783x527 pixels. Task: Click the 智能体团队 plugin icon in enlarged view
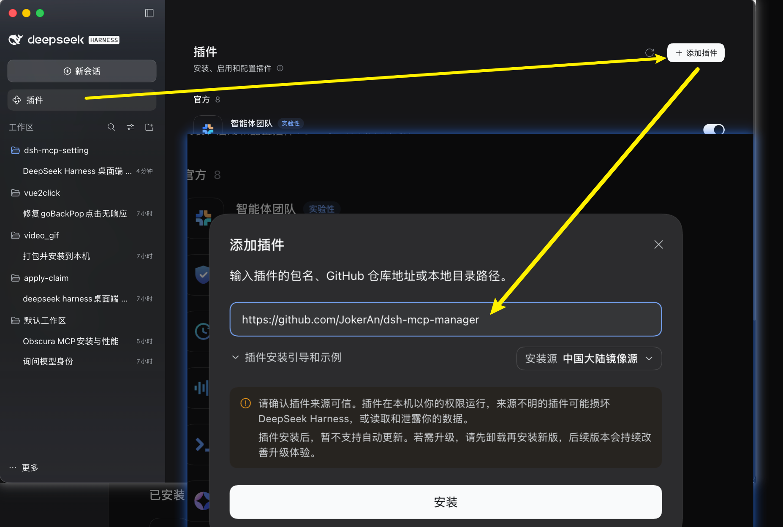point(203,218)
